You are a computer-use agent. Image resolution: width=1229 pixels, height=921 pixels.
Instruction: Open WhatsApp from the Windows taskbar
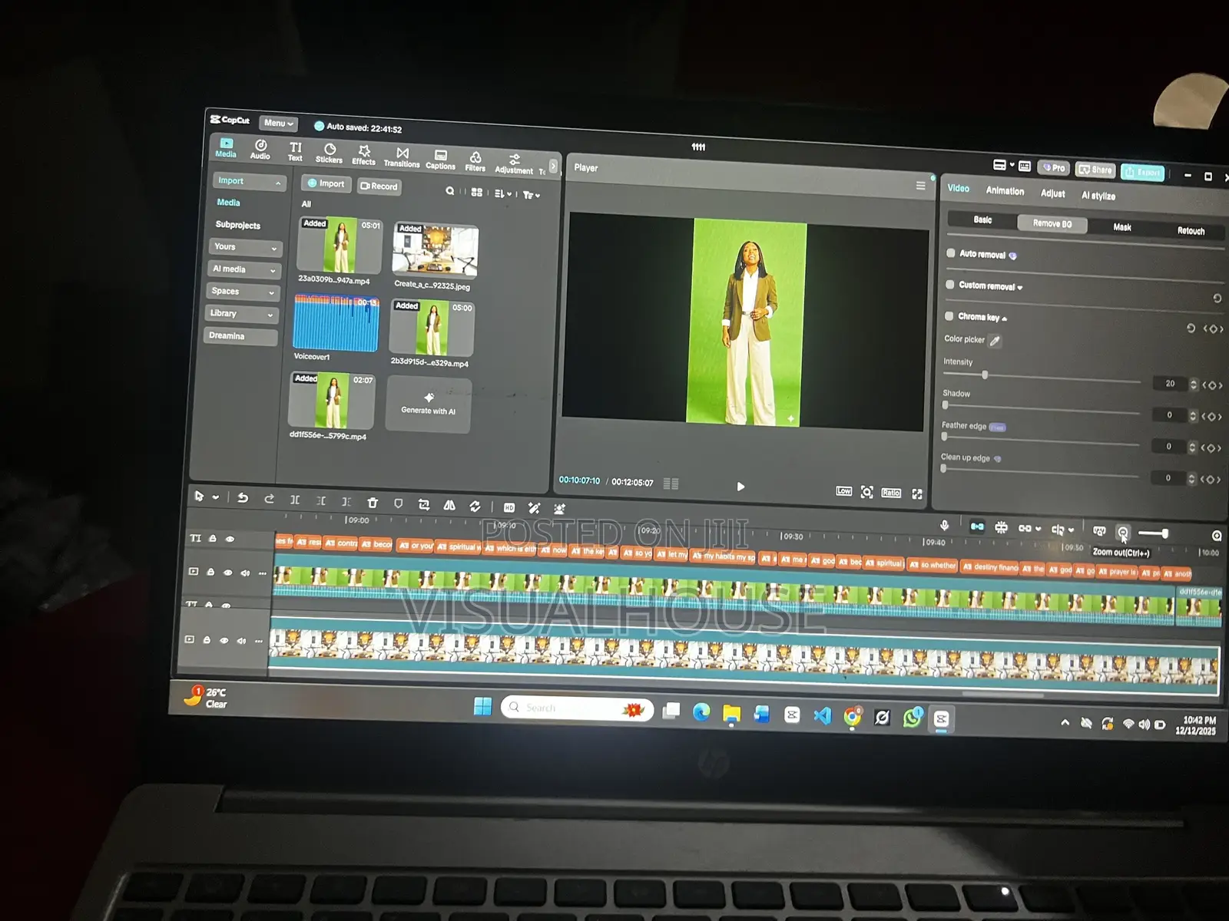(x=912, y=717)
